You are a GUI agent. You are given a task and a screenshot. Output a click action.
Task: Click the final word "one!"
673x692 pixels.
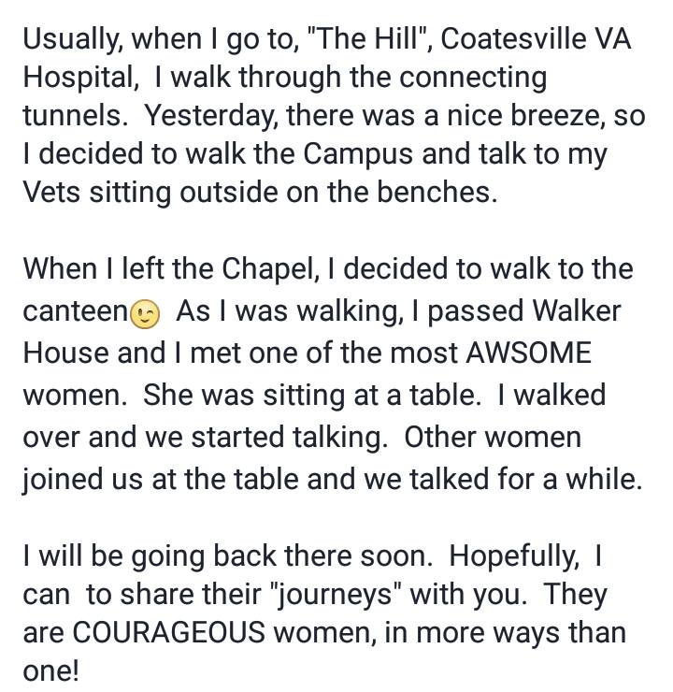[x=51, y=671]
